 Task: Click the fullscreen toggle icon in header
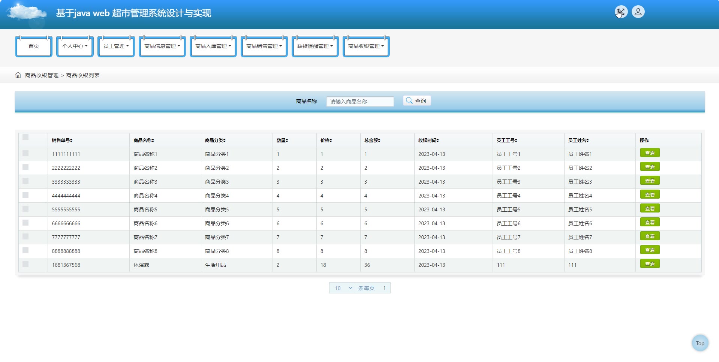pos(621,12)
